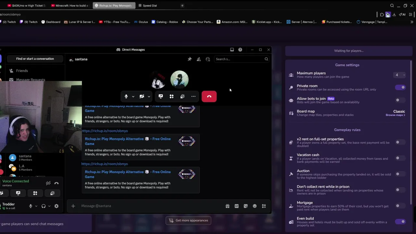The width and height of the screenshot is (416, 234).
Task: Toggle the Private room switch
Action: (400, 87)
